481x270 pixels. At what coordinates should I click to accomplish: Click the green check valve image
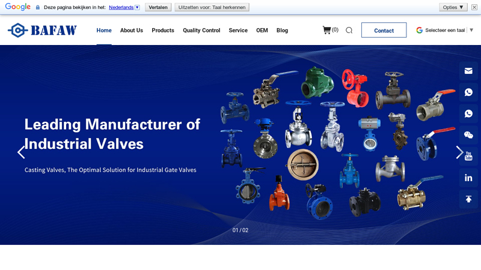tap(317, 82)
